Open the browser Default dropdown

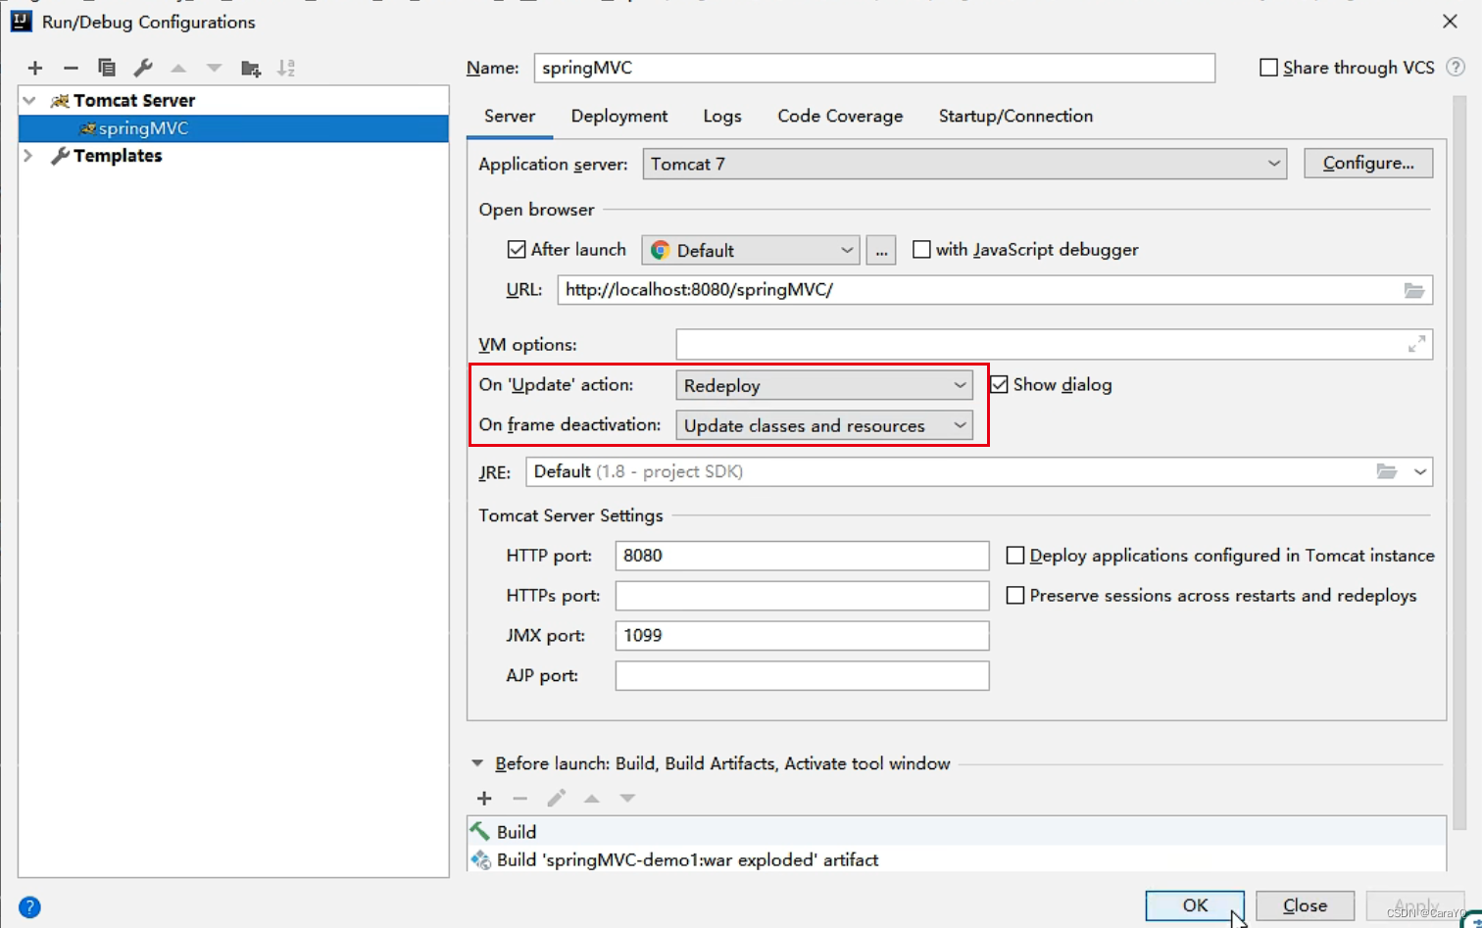[751, 250]
